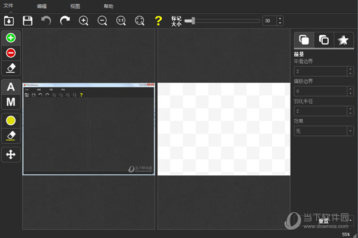This screenshot has width=358, height=238.
Task: Set zoom to 1:1 actual size
Action: 121,21
